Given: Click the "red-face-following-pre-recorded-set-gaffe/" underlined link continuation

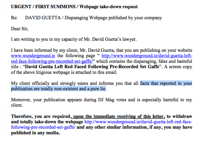Looking at the screenshot, I should point(52,61).
